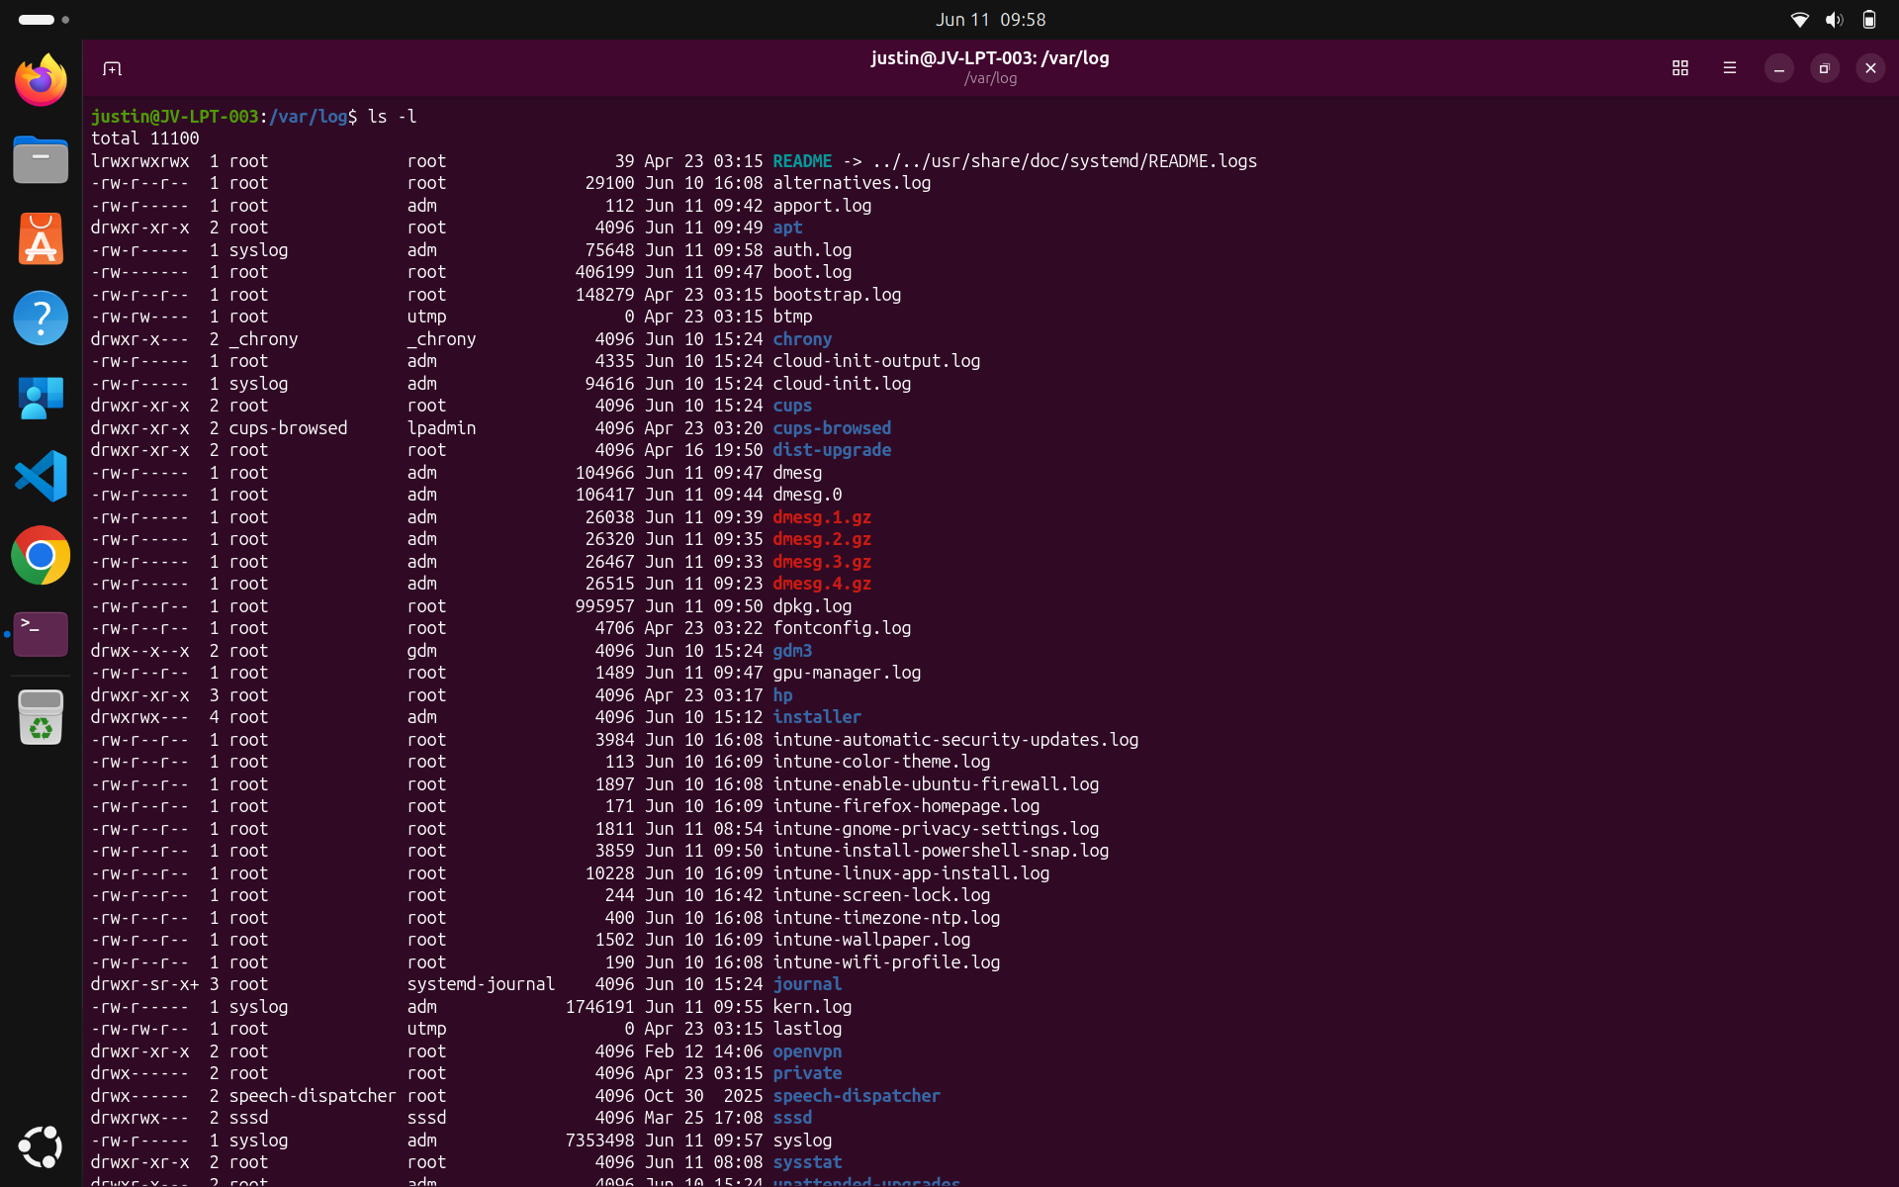Click the hp directory name

point(782,695)
